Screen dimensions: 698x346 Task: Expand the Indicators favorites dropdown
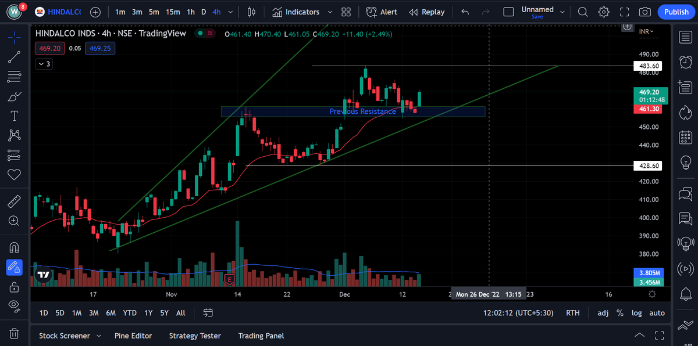330,12
